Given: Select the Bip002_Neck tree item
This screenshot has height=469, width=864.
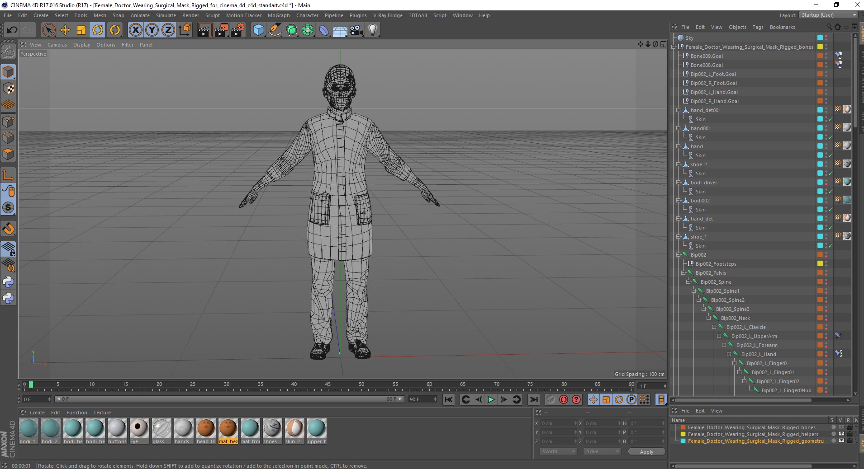Looking at the screenshot, I should pyautogui.click(x=735, y=318).
